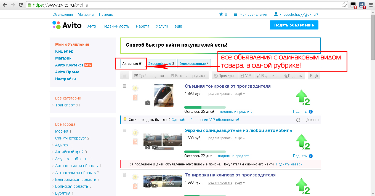Screen dimensions: 375x196
Task: Click the browser Forward arrow
Action: click(x=13, y=5)
